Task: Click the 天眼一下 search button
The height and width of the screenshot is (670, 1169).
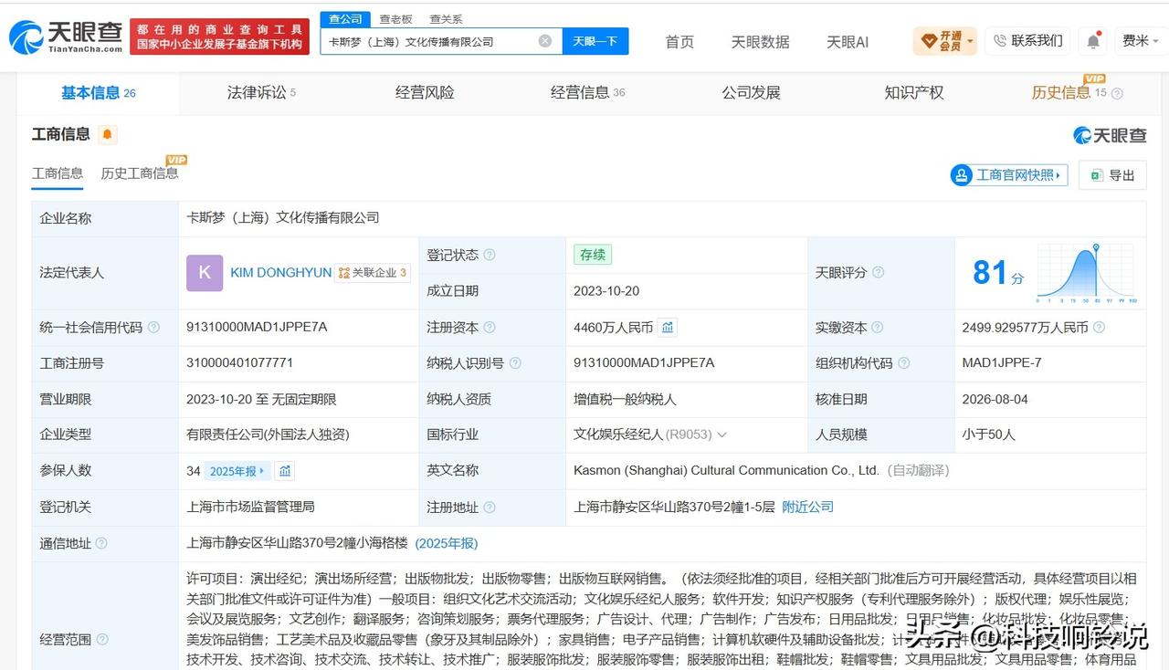Action: click(595, 41)
